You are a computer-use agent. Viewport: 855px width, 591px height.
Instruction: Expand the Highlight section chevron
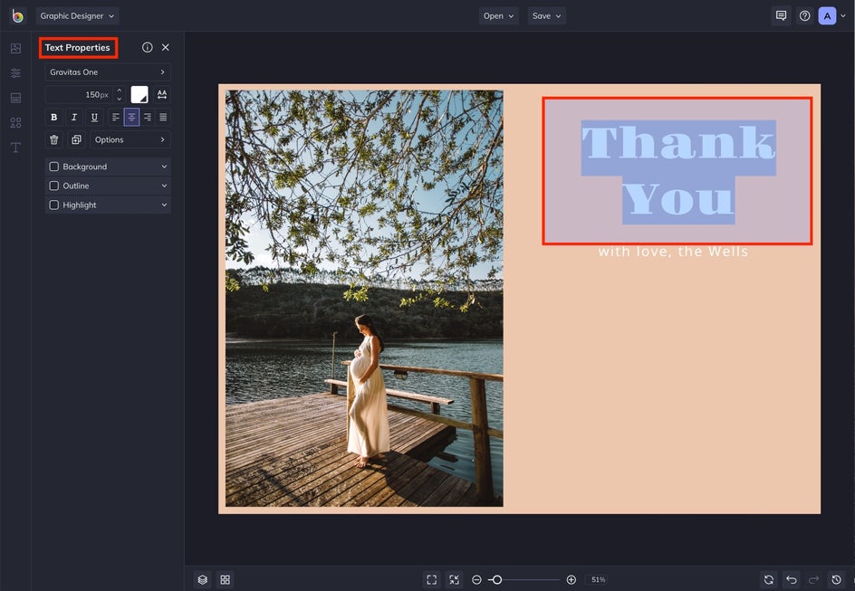pyautogui.click(x=164, y=205)
